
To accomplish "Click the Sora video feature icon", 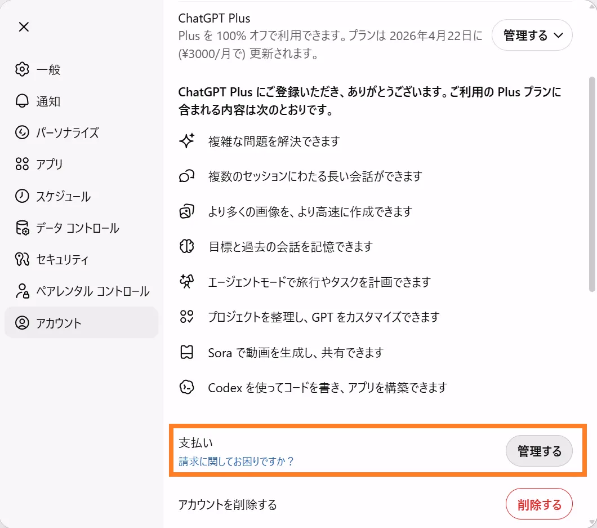I will [x=186, y=353].
